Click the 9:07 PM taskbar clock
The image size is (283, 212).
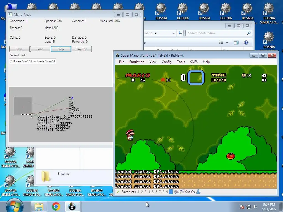[269, 205]
